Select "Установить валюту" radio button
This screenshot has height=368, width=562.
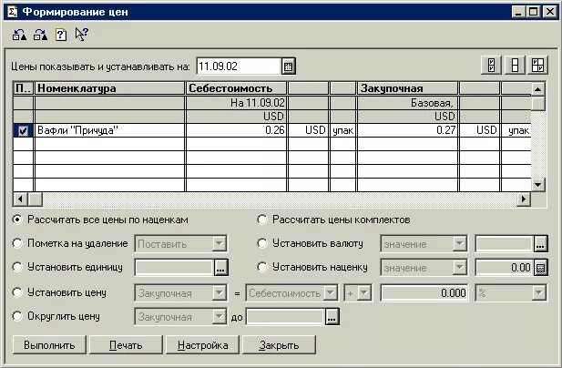262,243
